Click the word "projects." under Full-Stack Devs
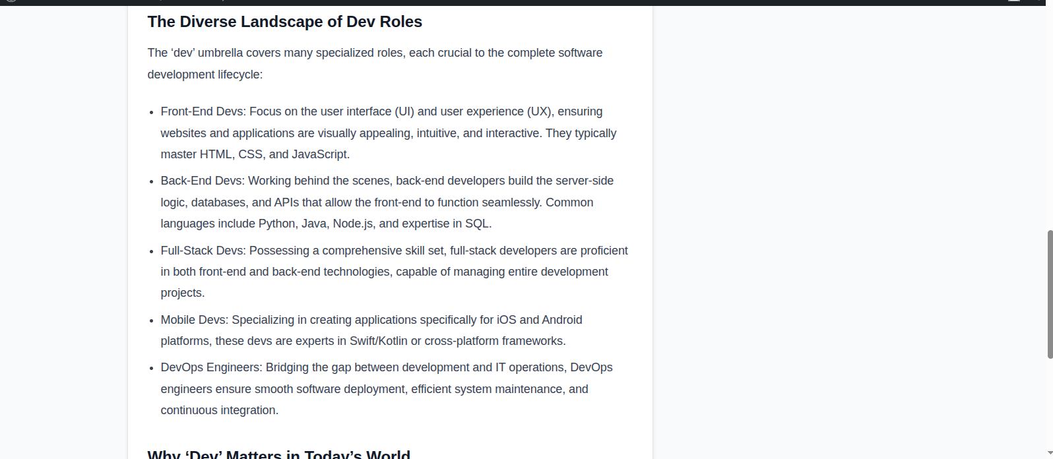Image resolution: width=1053 pixels, height=459 pixels. [x=183, y=293]
